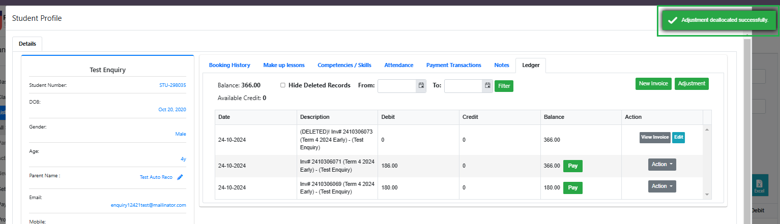Click student number STU-298035
The height and width of the screenshot is (224, 780).
[172, 85]
